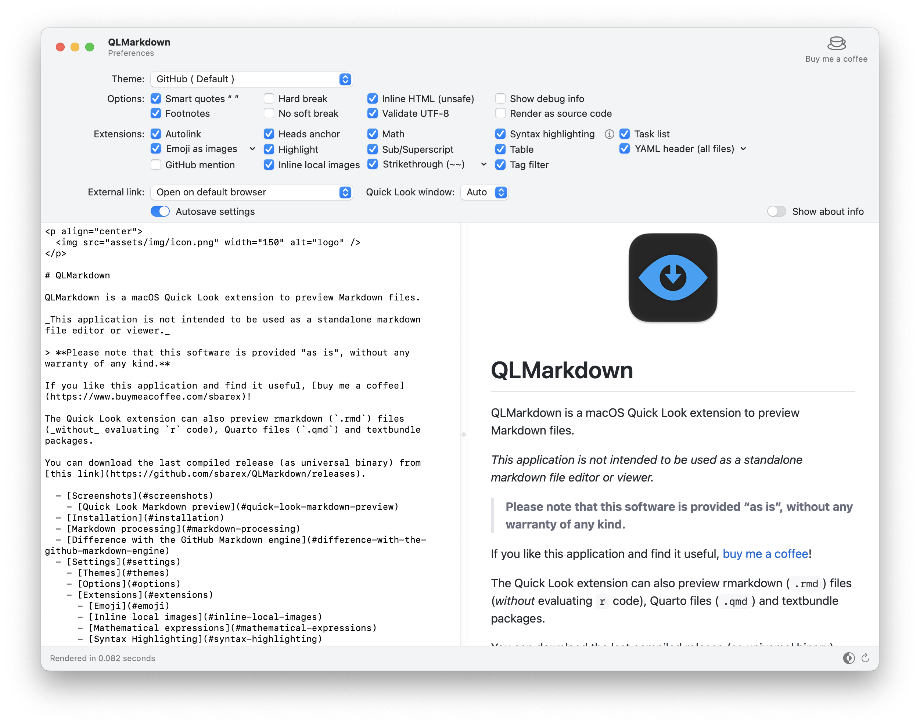This screenshot has width=920, height=725.
Task: Open the Quick Look window Auto dropdown
Action: point(484,192)
